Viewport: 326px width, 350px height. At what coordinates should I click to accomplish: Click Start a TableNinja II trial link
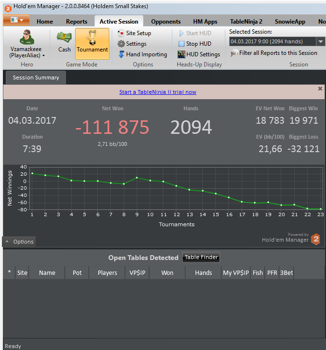click(158, 92)
